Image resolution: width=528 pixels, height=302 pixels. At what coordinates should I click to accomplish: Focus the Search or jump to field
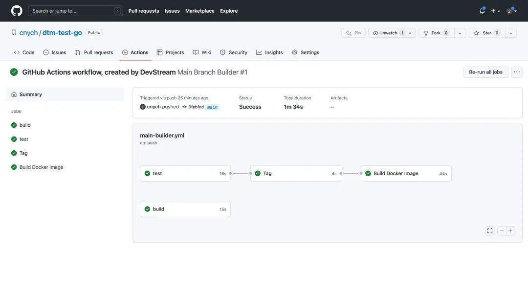[x=75, y=11]
